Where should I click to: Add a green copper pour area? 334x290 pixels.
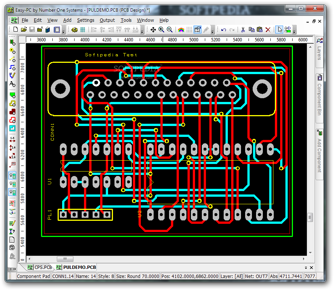12,95
